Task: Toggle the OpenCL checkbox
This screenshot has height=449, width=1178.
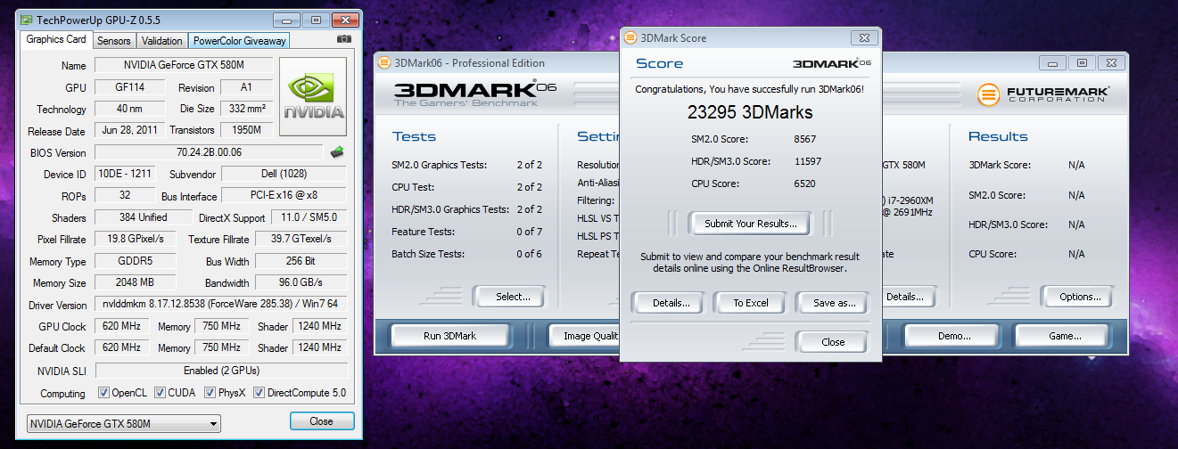Action: click(x=103, y=393)
